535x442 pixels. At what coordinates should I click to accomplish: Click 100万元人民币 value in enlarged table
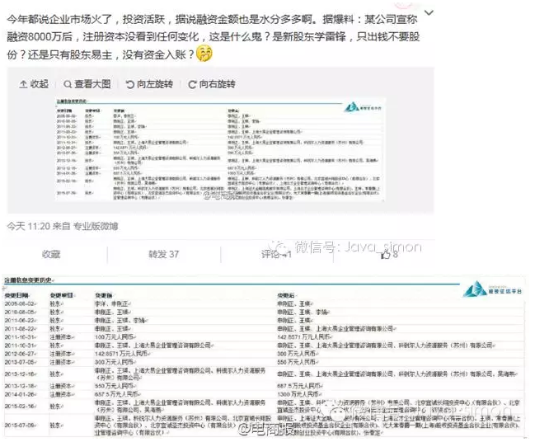click(x=115, y=337)
